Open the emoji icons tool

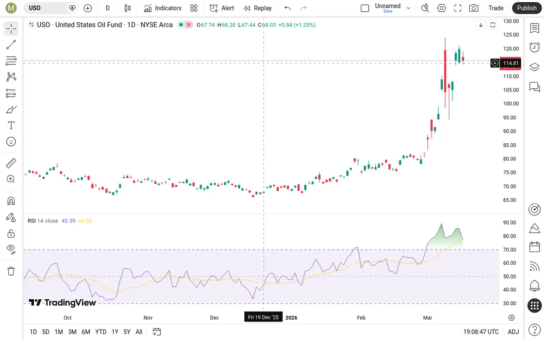pyautogui.click(x=11, y=142)
